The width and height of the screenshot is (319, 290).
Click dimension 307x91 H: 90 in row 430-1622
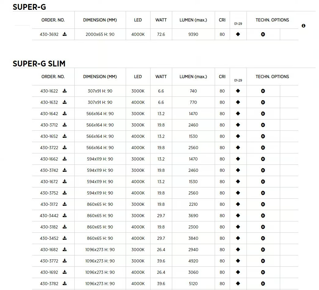coord(100,91)
